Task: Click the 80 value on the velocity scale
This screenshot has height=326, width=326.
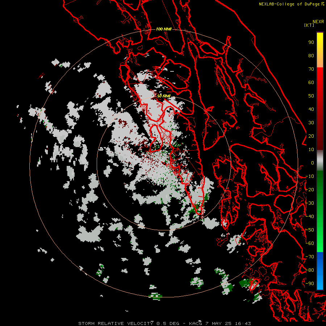Action: click(x=311, y=56)
